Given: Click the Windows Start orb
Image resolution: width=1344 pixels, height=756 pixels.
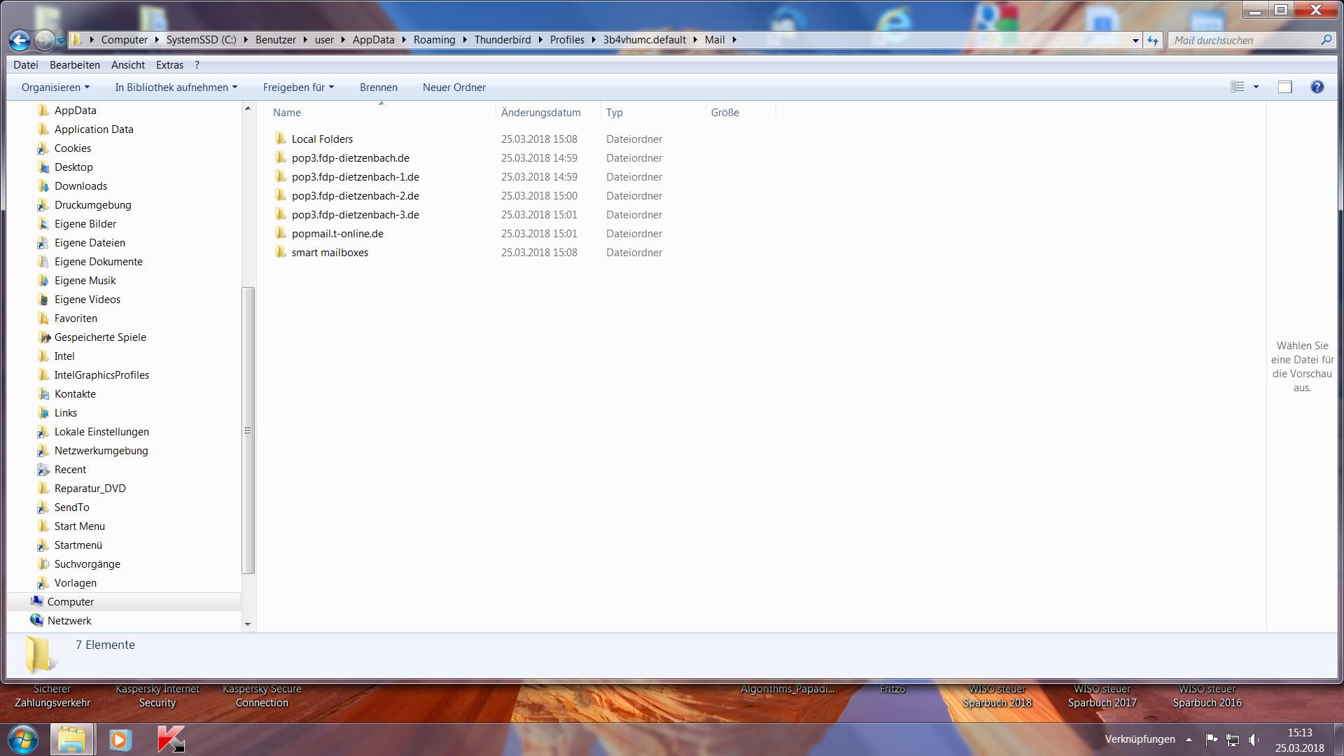Looking at the screenshot, I should pos(22,739).
